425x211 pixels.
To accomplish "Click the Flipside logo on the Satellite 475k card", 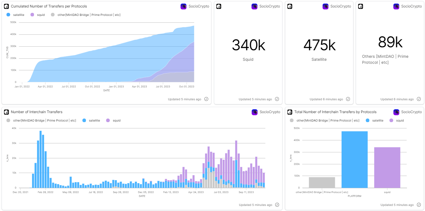I will coord(290,6).
